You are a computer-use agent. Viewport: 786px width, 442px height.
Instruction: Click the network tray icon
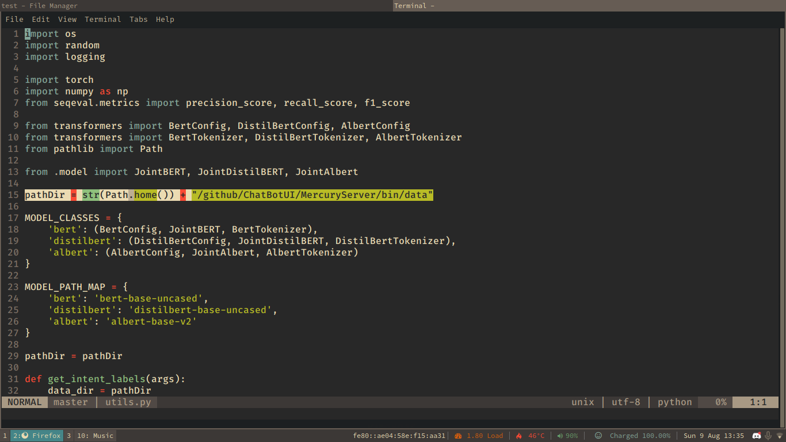tap(780, 436)
